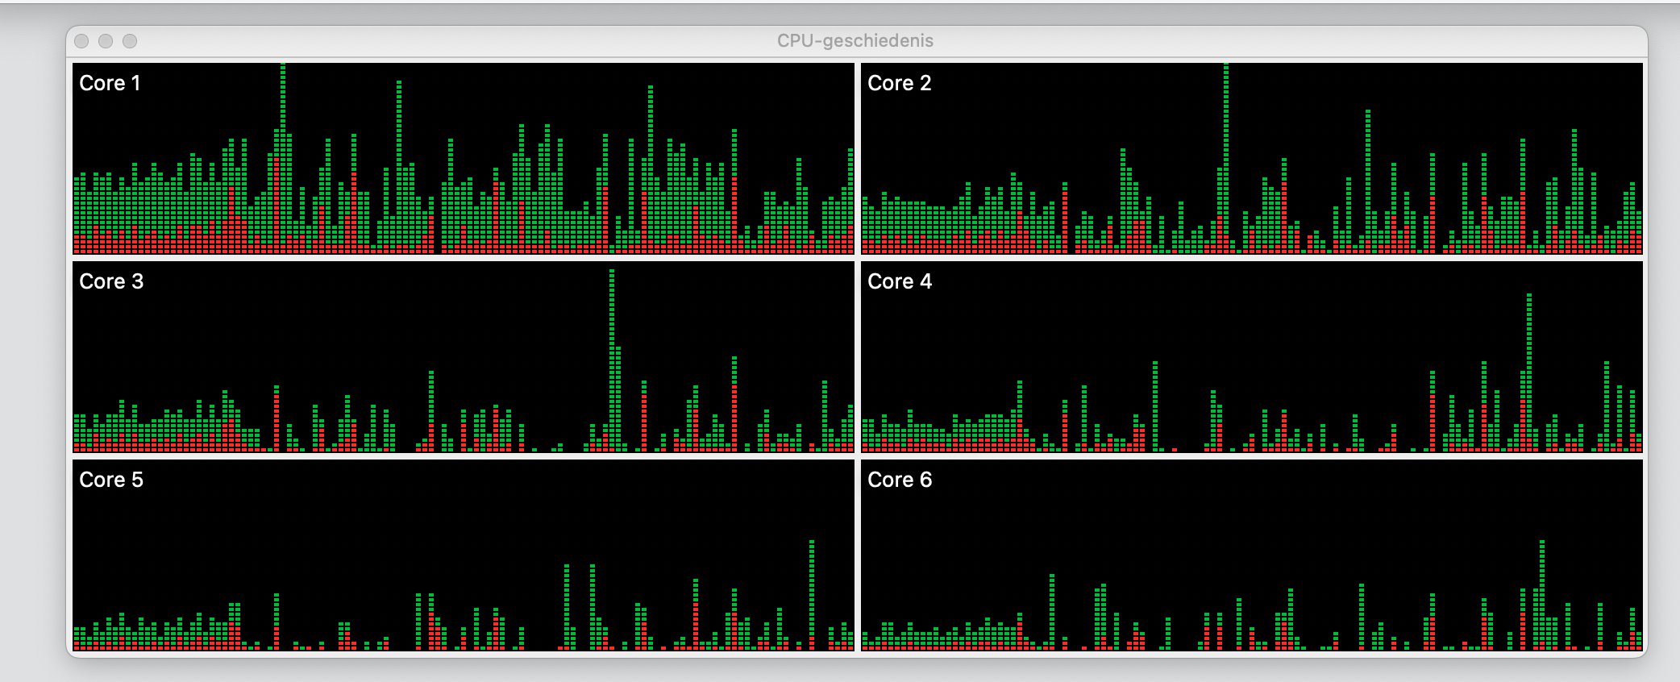Image resolution: width=1680 pixels, height=682 pixels.
Task: Zoom the CPU-geschiedenis window
Action: point(130,41)
